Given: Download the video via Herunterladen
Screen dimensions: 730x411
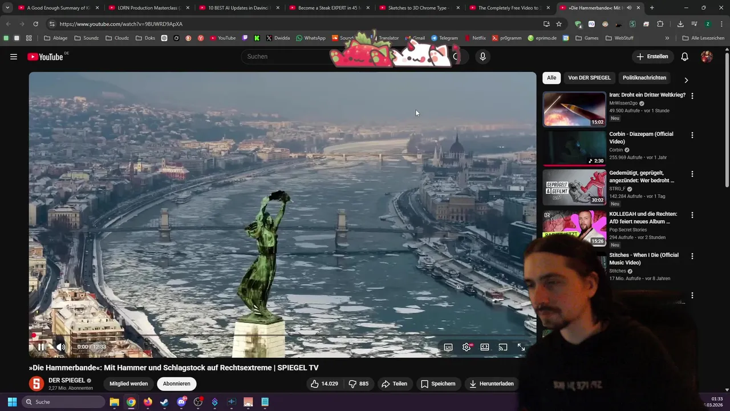Looking at the screenshot, I should point(492,384).
